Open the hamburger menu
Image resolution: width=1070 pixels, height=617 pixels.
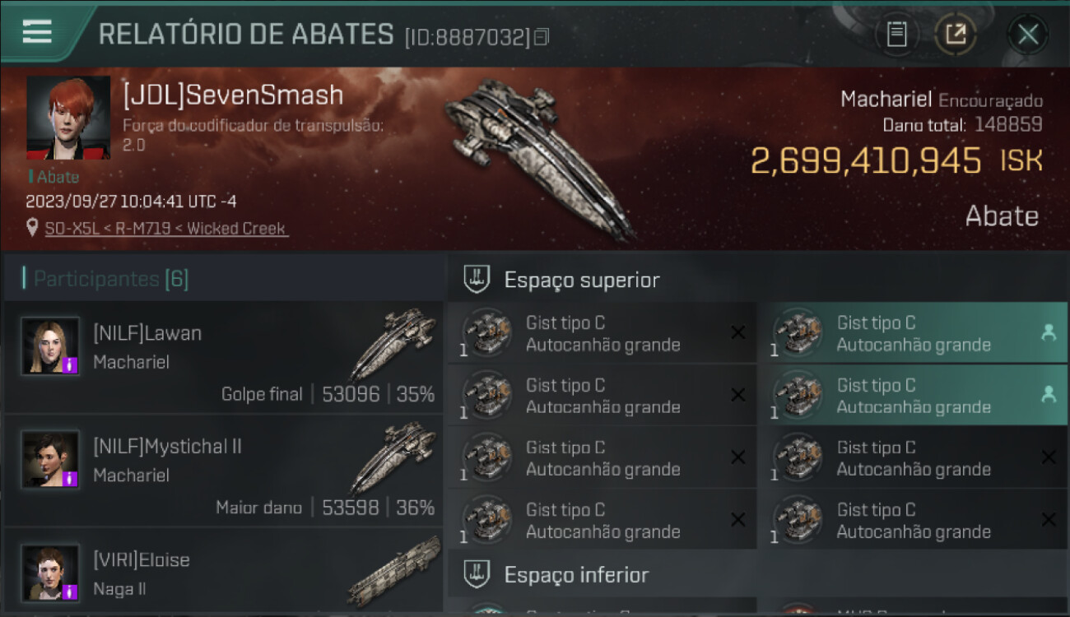point(37,33)
